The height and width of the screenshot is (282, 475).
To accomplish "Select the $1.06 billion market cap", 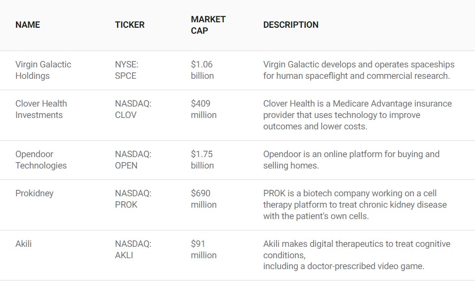I will [202, 70].
